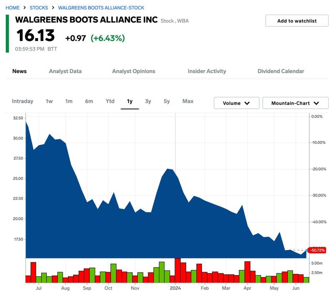Screen dimensions: 334x296
Task: Click the Apr x-axis label
Action: coord(247,288)
